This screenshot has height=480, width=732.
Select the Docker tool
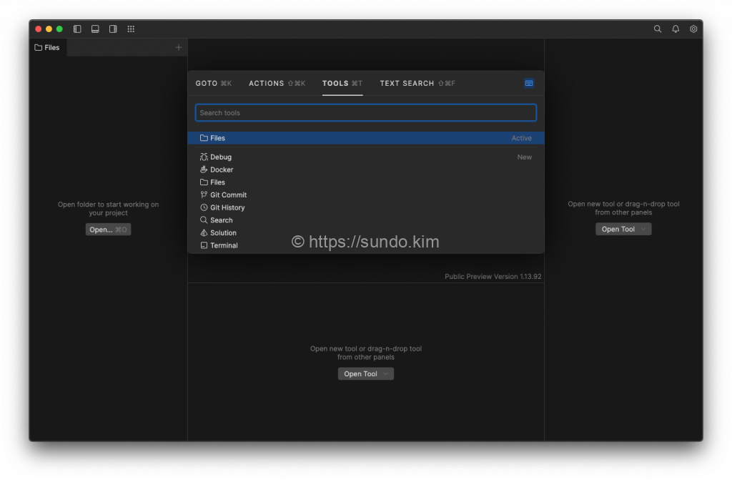(x=222, y=170)
